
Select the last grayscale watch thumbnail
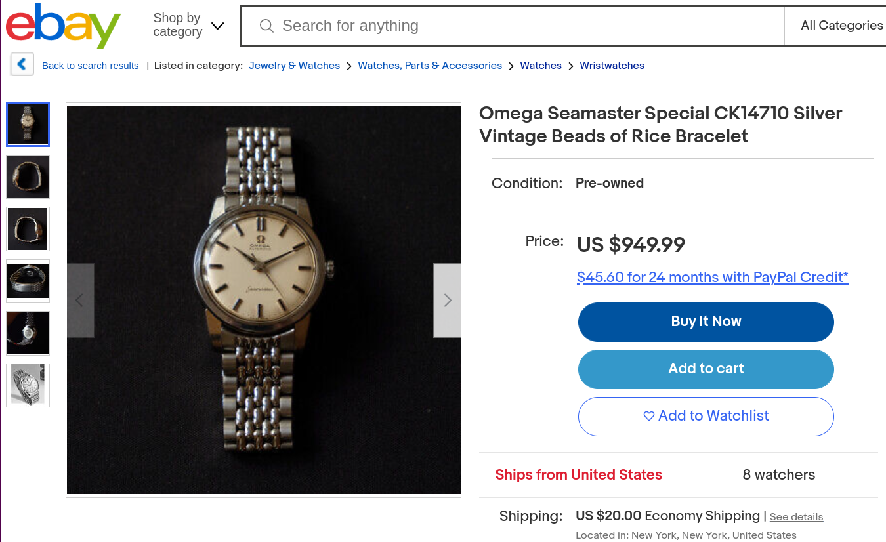[28, 385]
